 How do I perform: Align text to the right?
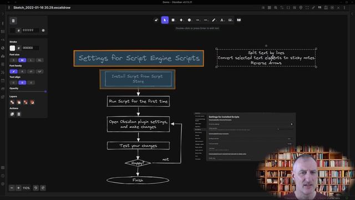pos(31,83)
